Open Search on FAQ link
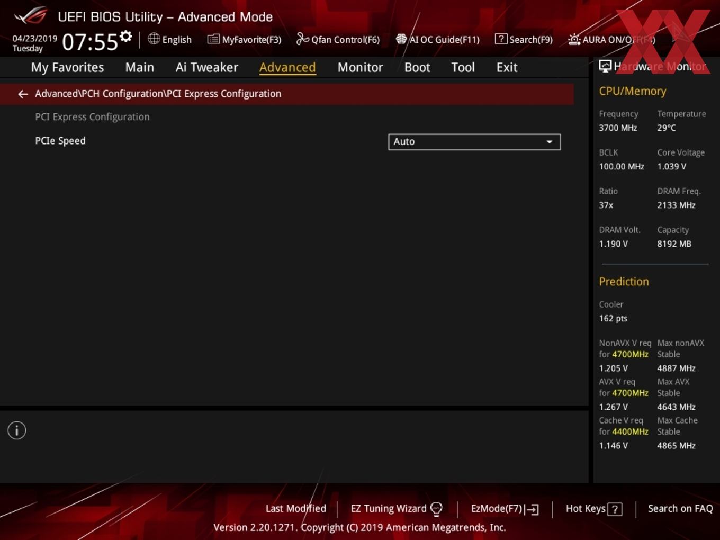This screenshot has width=720, height=540. [680, 509]
